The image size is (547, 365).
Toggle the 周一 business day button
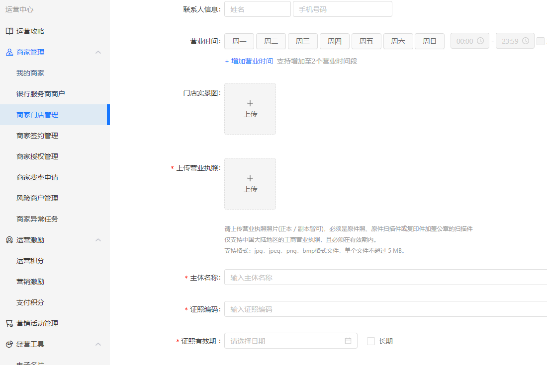pyautogui.click(x=239, y=41)
